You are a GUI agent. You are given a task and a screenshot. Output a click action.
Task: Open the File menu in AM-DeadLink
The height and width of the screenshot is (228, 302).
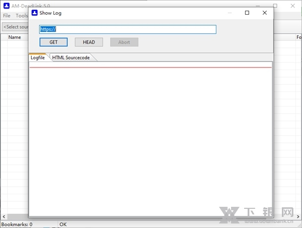7,16
